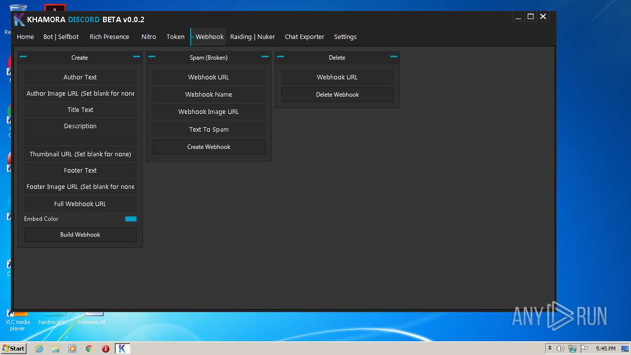Image resolution: width=631 pixels, height=355 pixels.
Task: Click the 5:45 PM taskbar clock
Action: [605, 349]
